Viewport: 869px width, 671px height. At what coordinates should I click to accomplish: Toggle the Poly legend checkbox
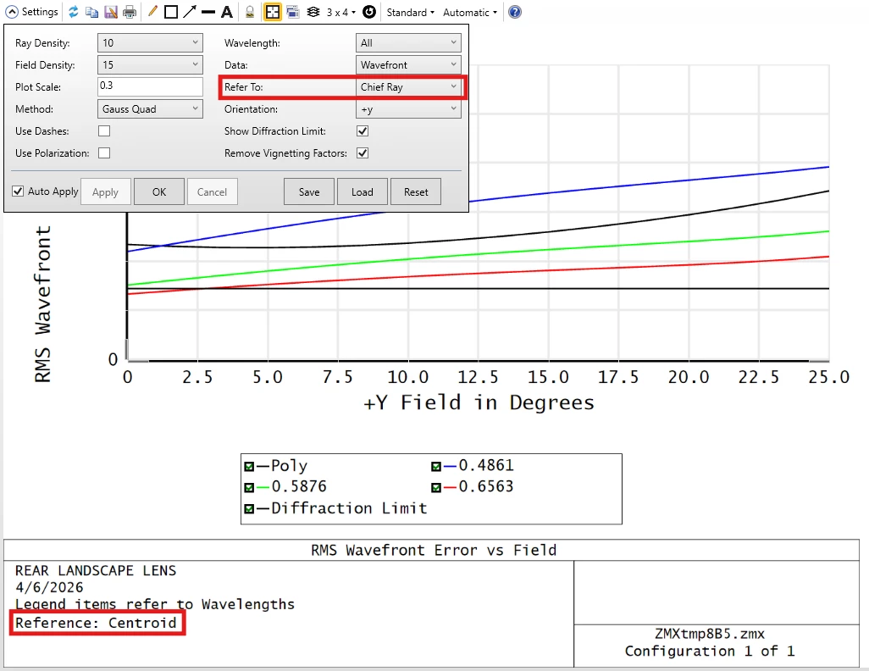click(x=249, y=466)
